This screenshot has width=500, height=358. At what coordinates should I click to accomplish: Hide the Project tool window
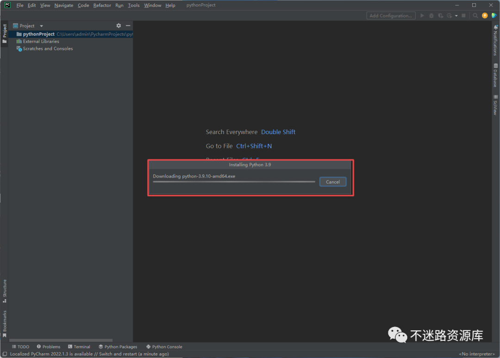pos(128,26)
